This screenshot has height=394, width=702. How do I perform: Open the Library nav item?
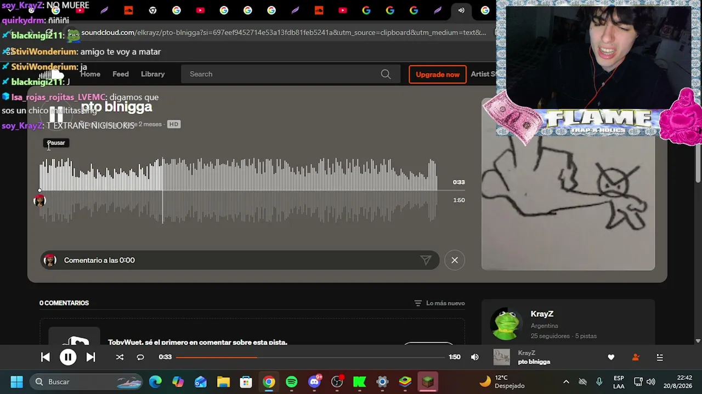152,74
